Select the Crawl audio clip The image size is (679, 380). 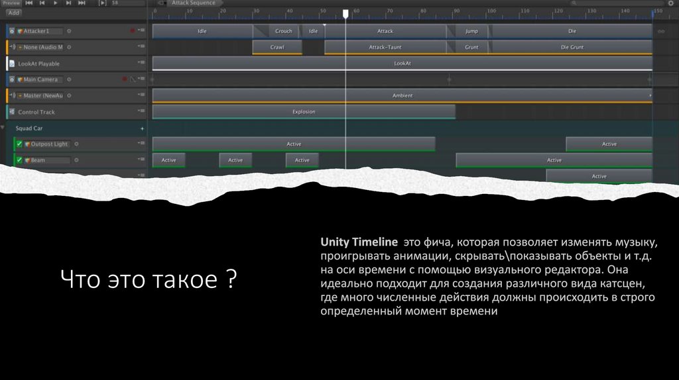coord(277,47)
